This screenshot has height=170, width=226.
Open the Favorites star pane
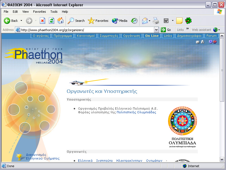tap(98, 21)
